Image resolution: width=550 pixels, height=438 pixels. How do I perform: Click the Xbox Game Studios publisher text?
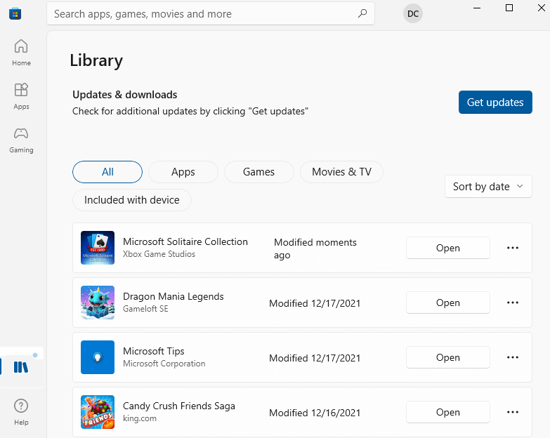pyautogui.click(x=159, y=254)
